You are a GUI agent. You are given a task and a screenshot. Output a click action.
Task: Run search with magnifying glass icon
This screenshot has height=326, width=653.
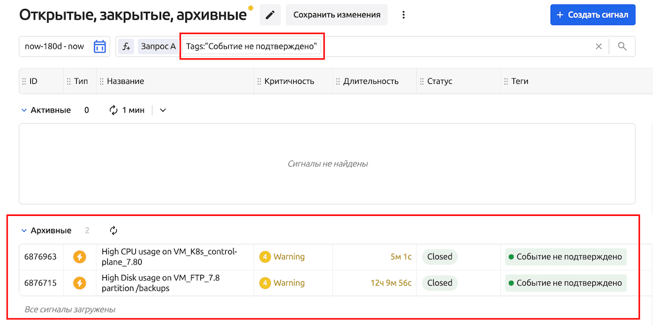pyautogui.click(x=622, y=46)
